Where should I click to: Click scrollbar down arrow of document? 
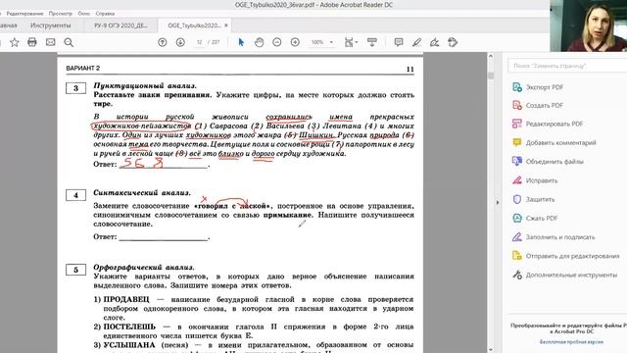pos(491,349)
